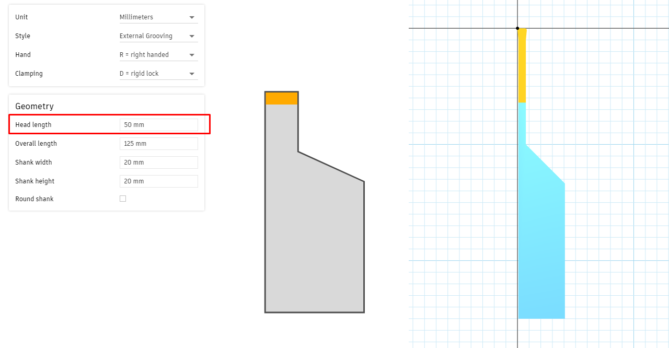
Task: Click the orange insert on the tool diagram
Action: (282, 97)
